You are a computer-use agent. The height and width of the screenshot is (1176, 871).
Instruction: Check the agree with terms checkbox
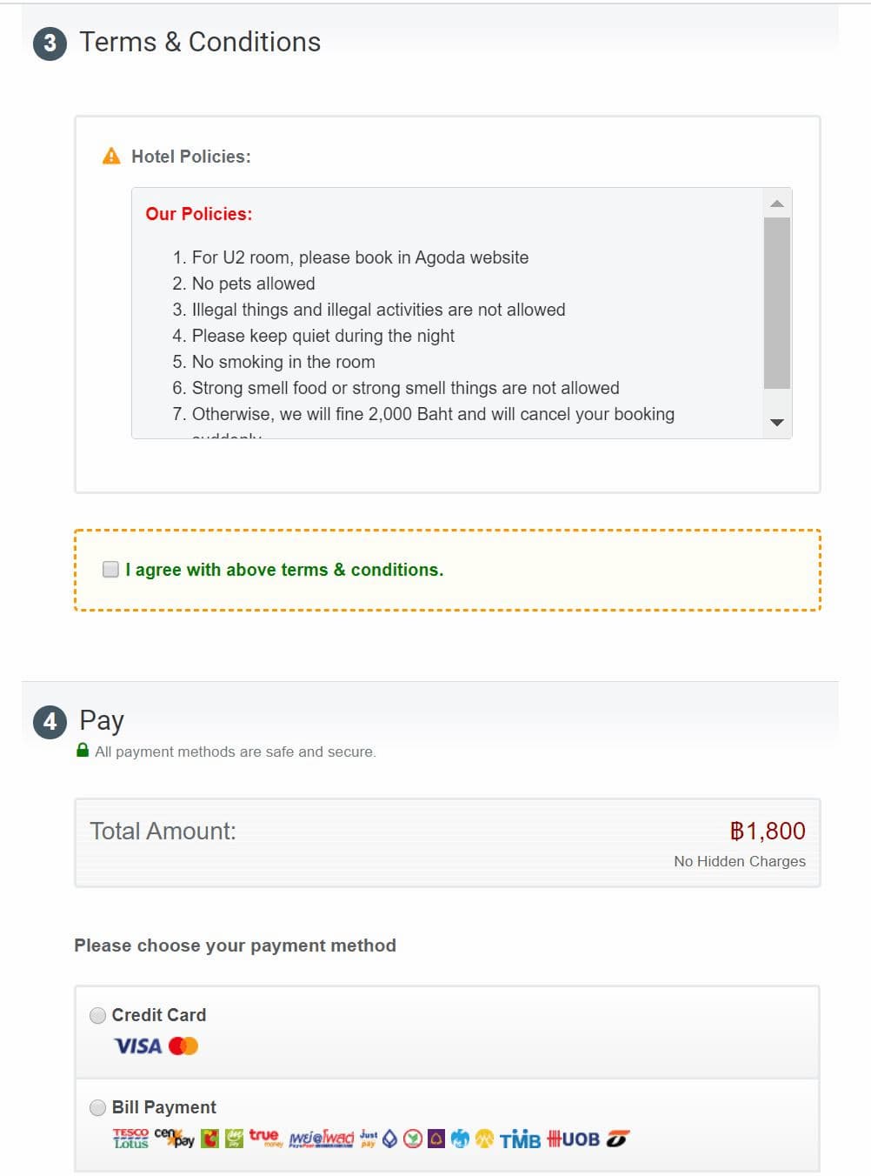coord(110,569)
